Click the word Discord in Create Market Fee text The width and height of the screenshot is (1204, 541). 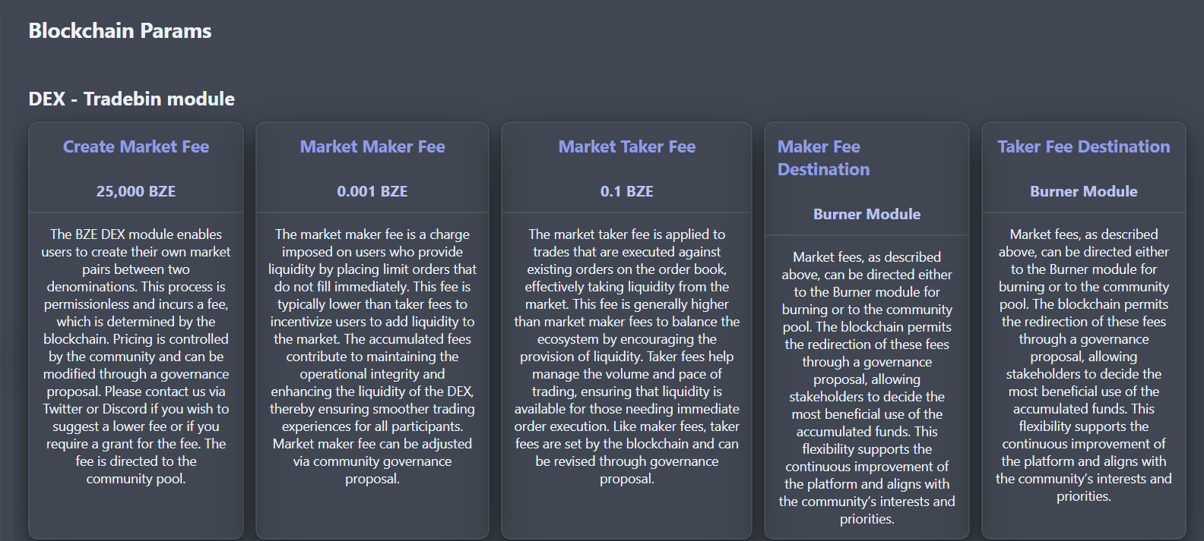point(125,409)
